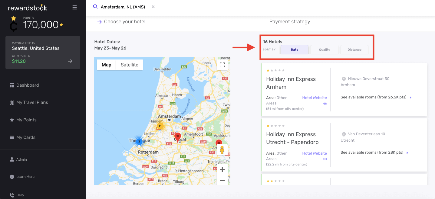The image size is (435, 199).
Task: Toggle fullscreen map view
Action: 222,65
